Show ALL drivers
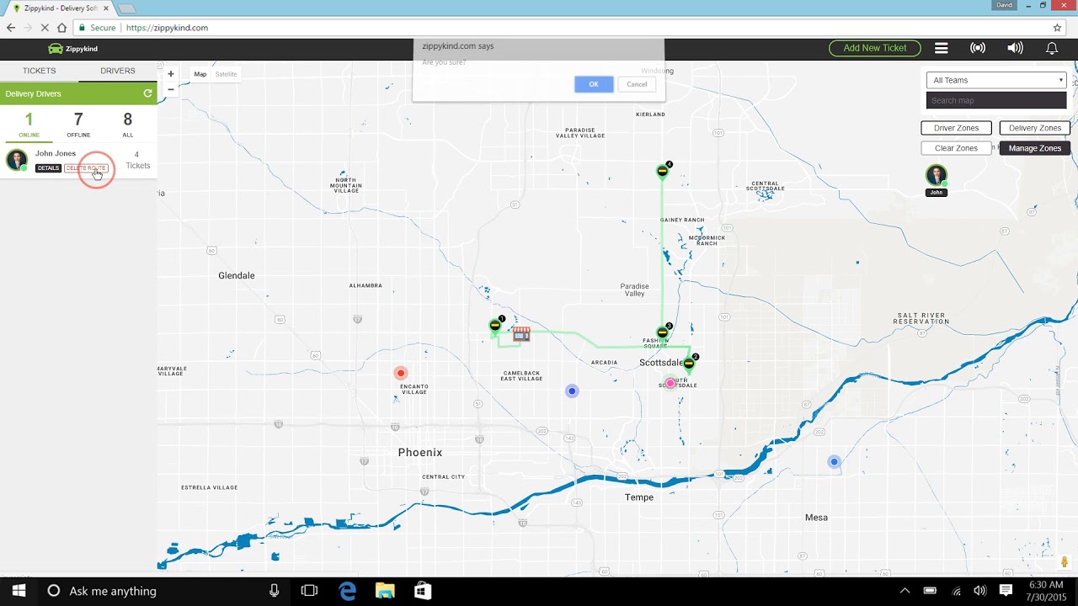This screenshot has width=1078, height=606. pos(128,125)
